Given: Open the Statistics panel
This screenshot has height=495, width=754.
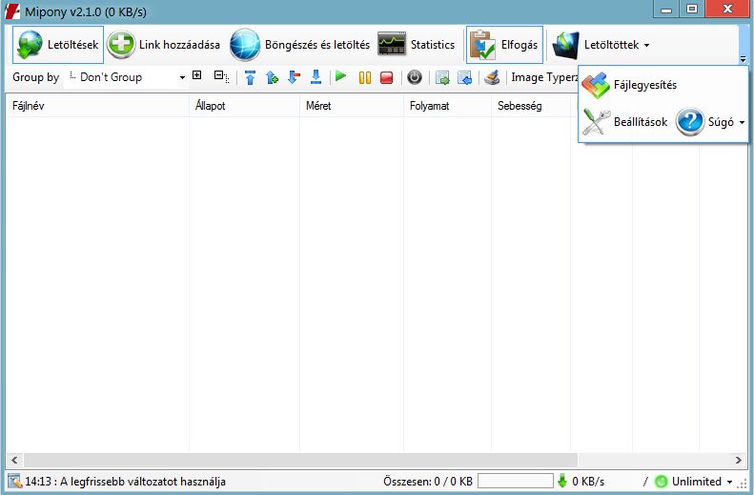Looking at the screenshot, I should [x=417, y=45].
